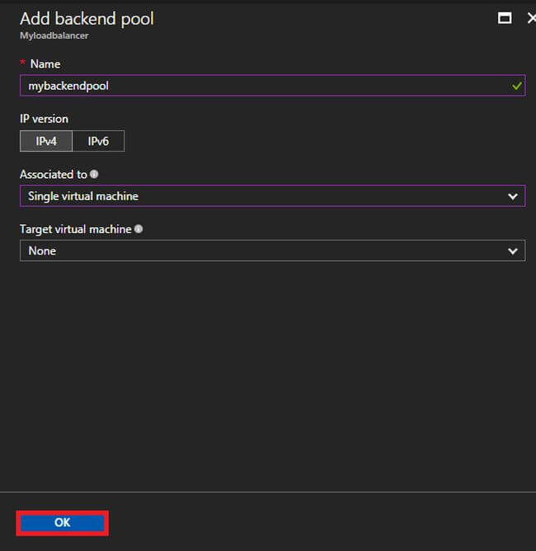Click the Myloadbalancer subtitle text
536x551 pixels.
tap(54, 36)
